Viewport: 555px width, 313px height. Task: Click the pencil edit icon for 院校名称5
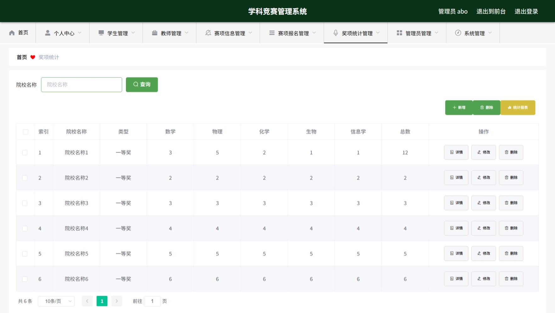coord(479,253)
